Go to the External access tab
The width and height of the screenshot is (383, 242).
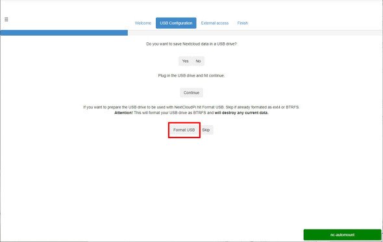[215, 23]
